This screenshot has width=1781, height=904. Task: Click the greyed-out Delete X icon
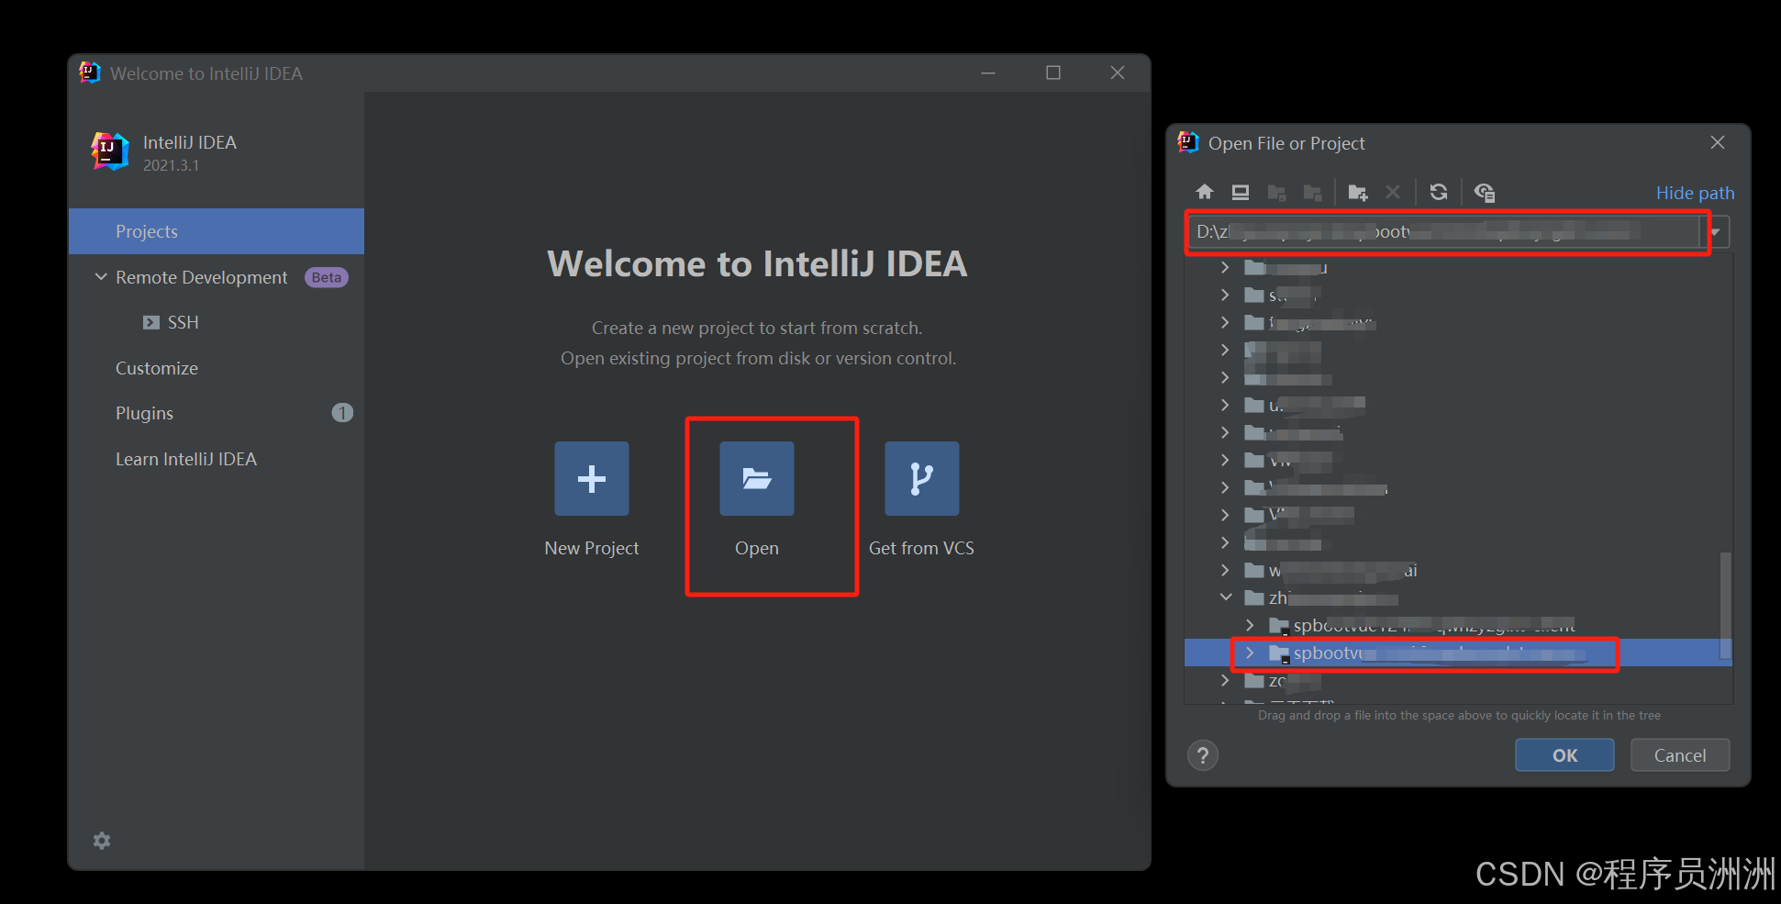[x=1393, y=192]
